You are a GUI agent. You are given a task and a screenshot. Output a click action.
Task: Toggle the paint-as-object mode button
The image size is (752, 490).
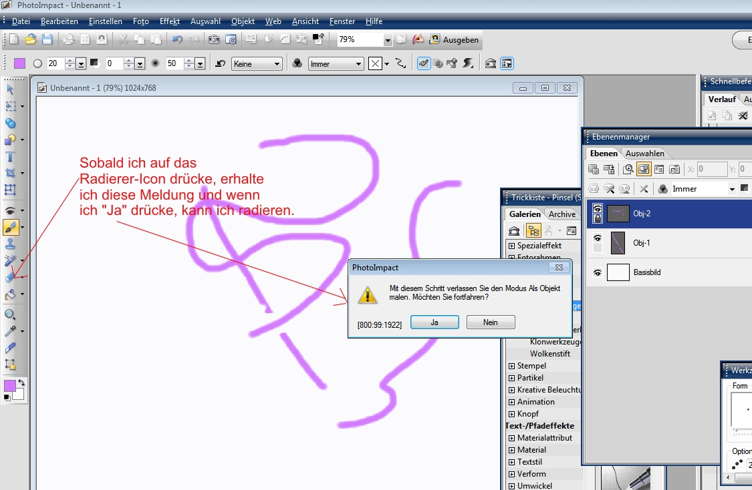pos(424,63)
